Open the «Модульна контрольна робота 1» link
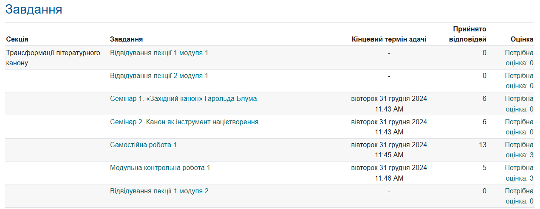Screen dimensions: 540x209 (x=160, y=168)
